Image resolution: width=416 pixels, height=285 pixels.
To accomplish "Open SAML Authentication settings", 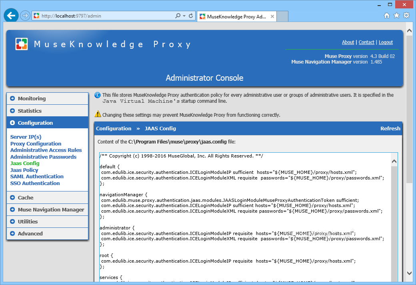I will click(x=37, y=176).
